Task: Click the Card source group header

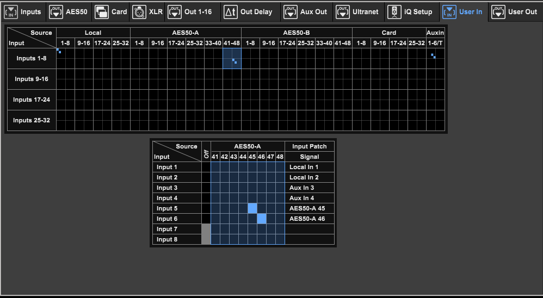Action: coord(389,33)
